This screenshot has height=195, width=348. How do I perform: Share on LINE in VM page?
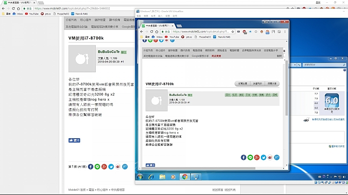pyautogui.click(x=250, y=157)
